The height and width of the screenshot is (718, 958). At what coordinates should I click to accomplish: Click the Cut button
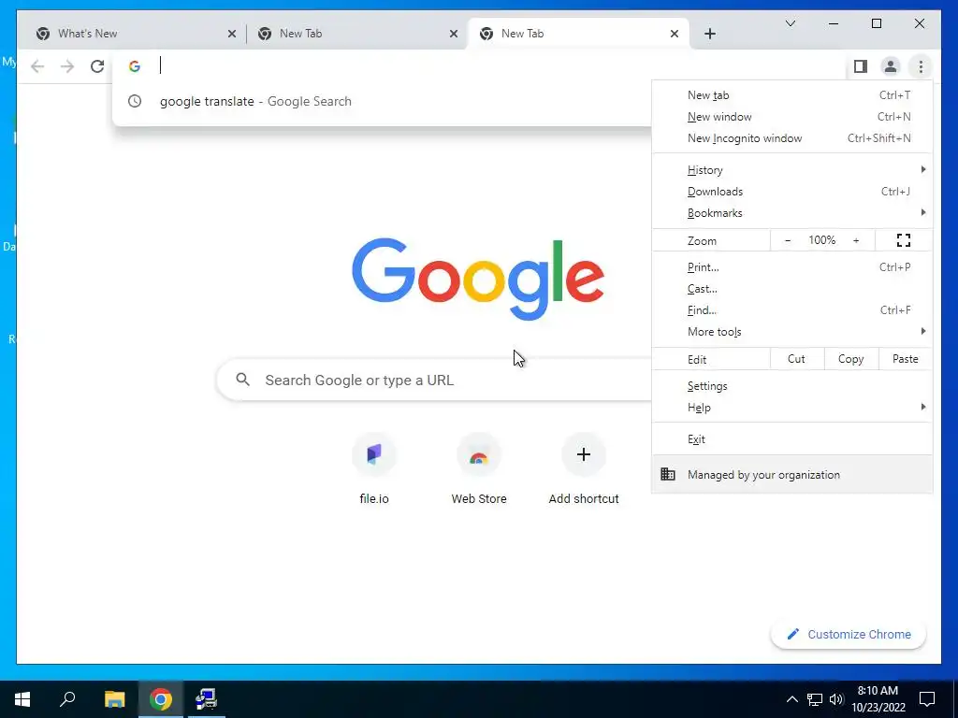point(796,359)
